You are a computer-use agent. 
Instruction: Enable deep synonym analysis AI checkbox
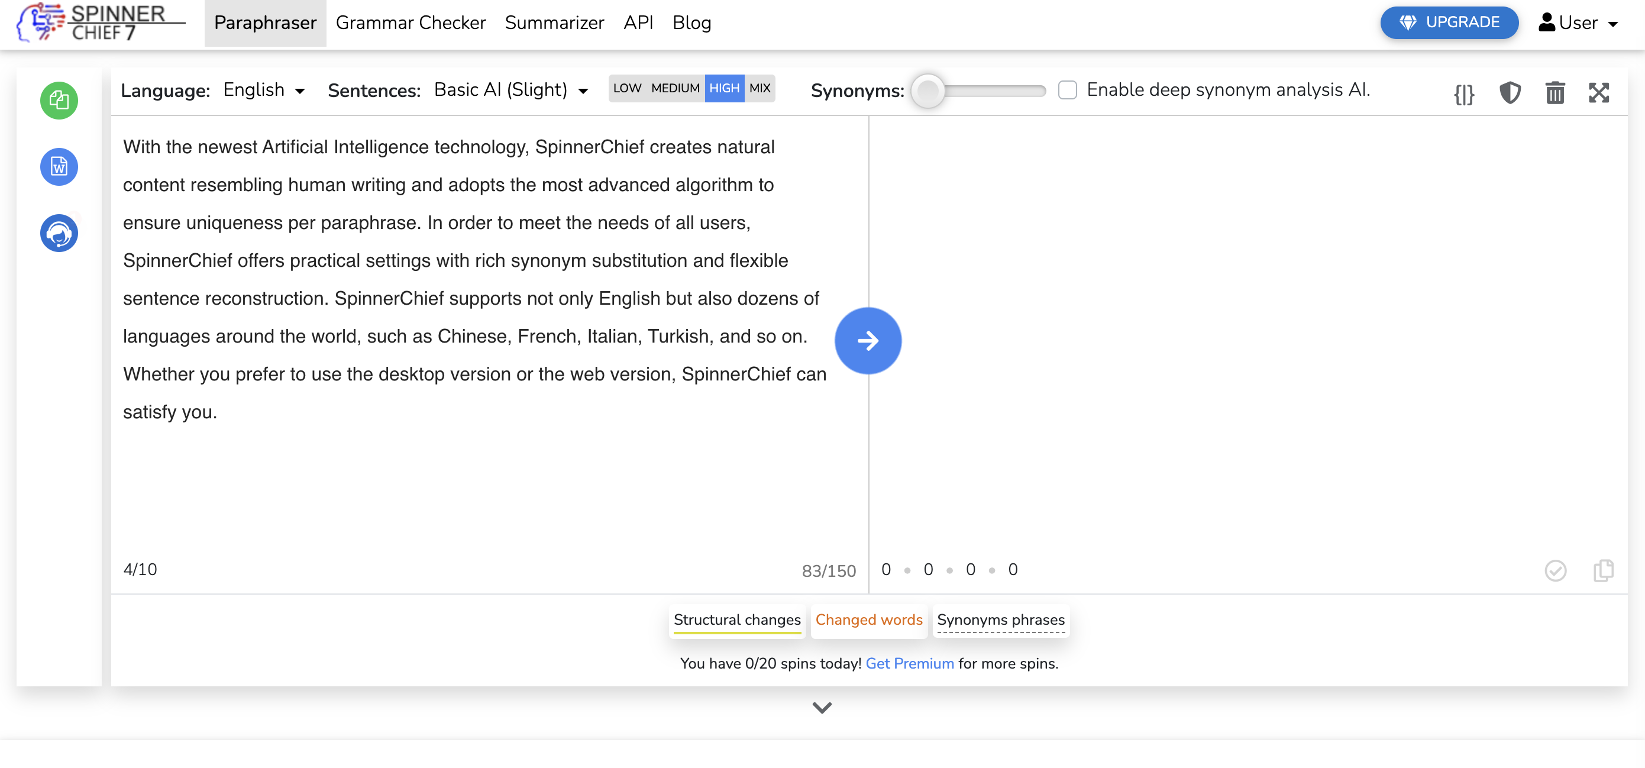click(x=1067, y=90)
